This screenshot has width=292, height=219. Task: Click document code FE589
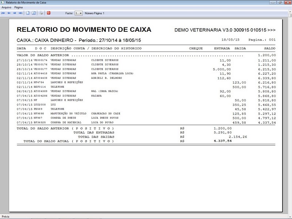tap(38, 109)
